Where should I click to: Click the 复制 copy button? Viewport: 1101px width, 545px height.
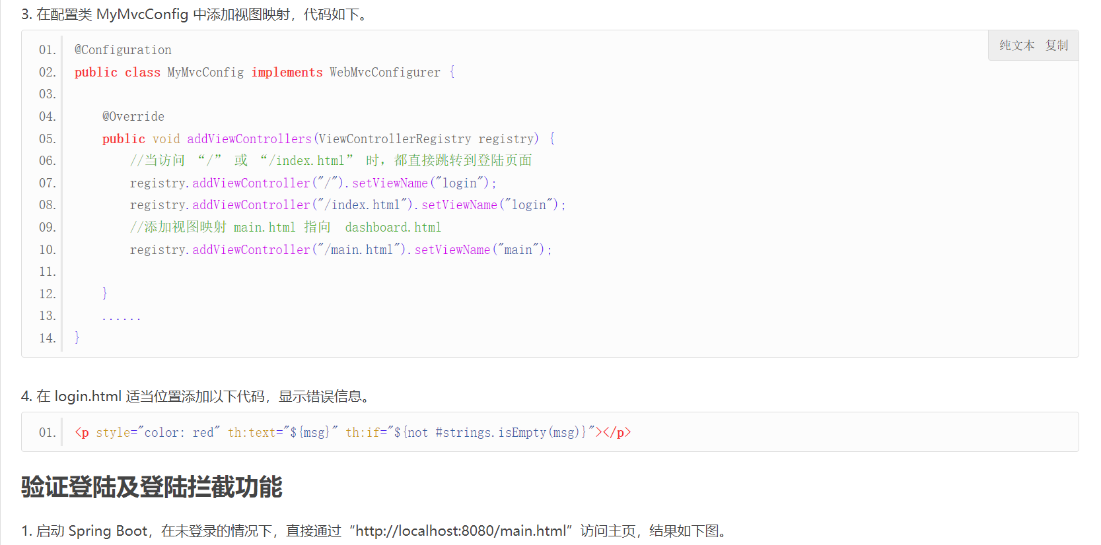[1056, 46]
